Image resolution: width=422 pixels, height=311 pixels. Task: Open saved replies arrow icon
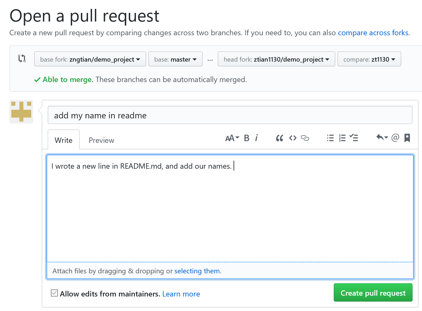382,137
